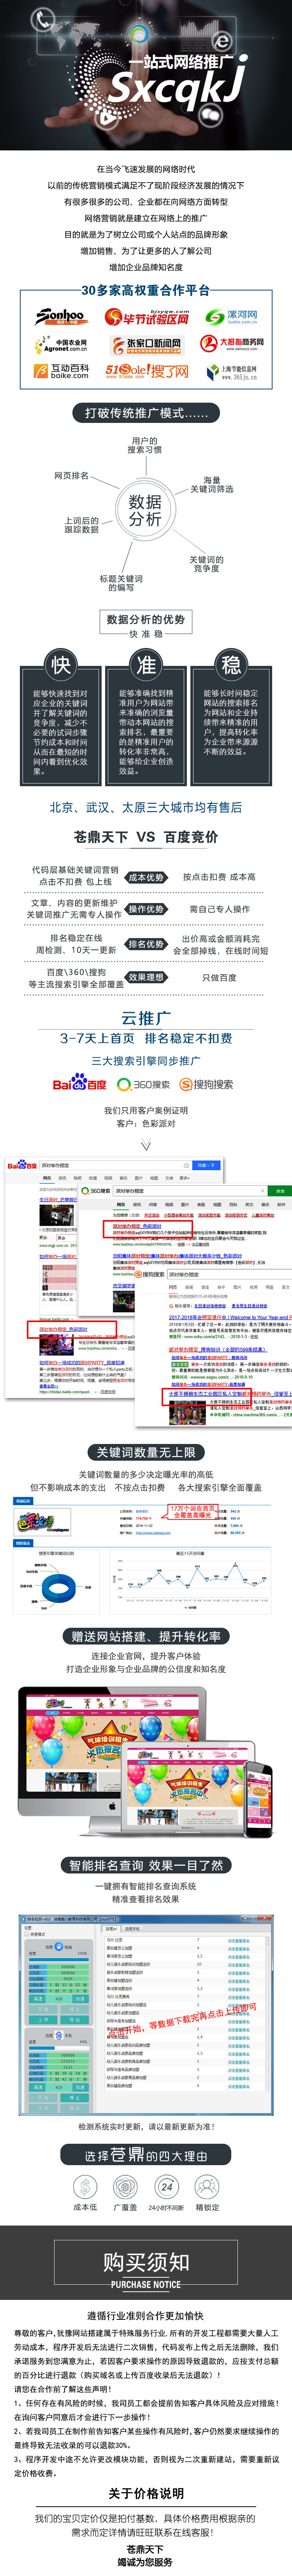
Task: Click the 云推广 heading
Action: point(146,1017)
